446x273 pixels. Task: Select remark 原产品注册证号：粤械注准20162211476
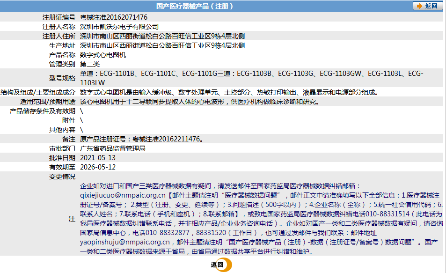click(142, 139)
